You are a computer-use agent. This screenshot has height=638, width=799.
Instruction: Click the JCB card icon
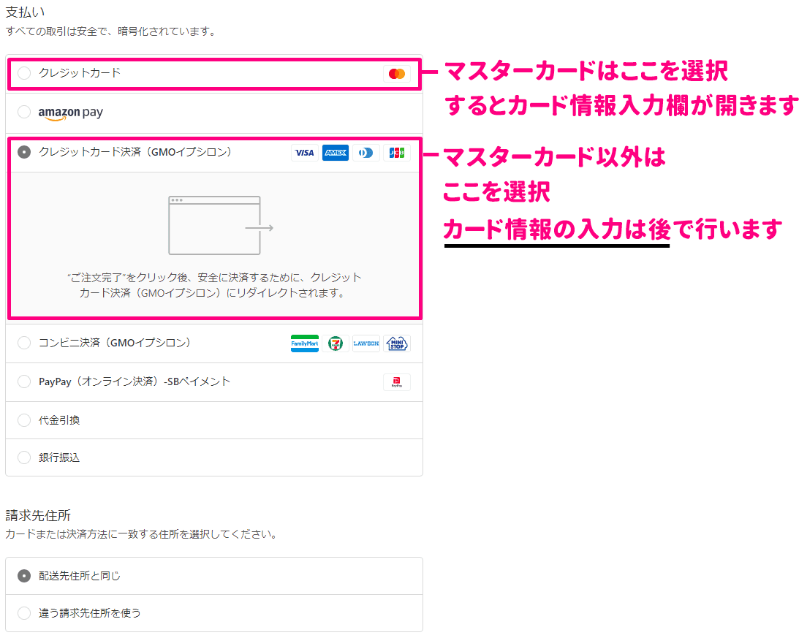[396, 153]
